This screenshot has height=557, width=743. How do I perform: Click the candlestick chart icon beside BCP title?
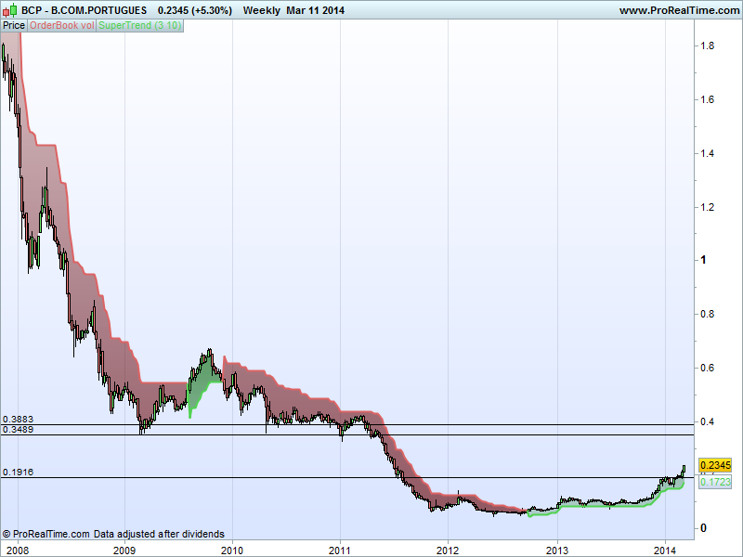(x=10, y=10)
